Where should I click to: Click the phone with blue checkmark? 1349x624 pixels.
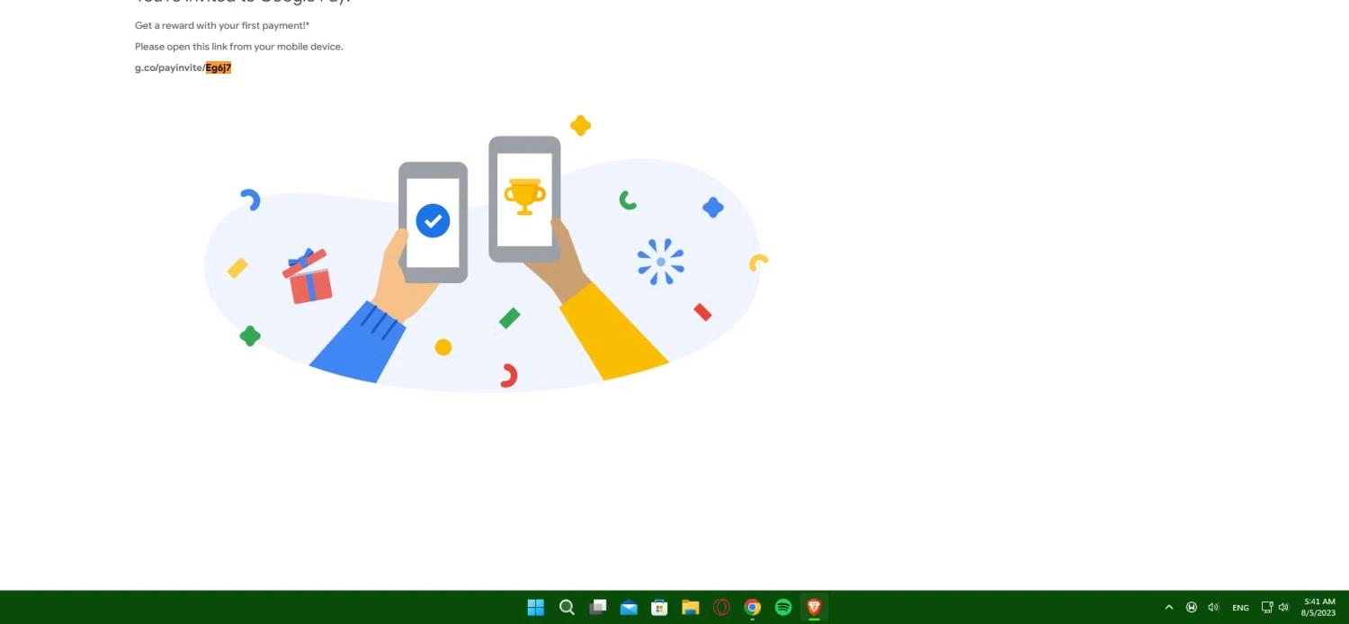tap(433, 222)
